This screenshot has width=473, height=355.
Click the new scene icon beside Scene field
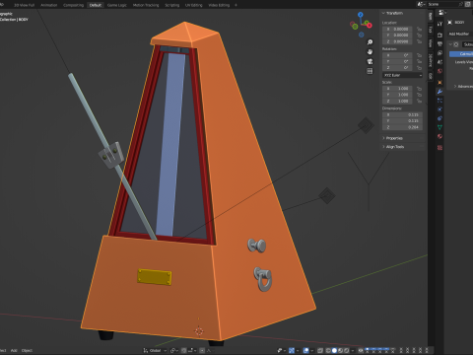click(468, 4)
